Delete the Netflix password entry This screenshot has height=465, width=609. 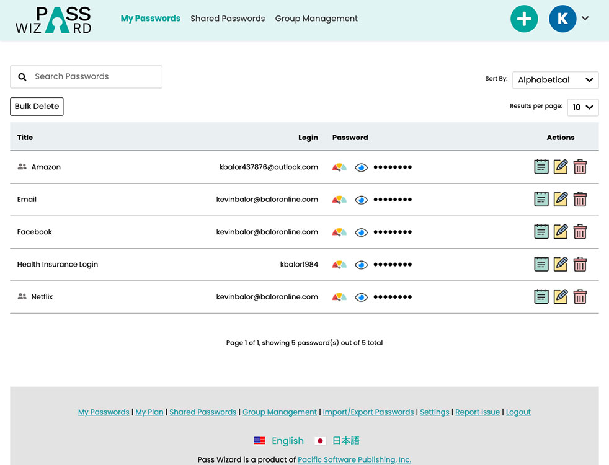pyautogui.click(x=580, y=297)
